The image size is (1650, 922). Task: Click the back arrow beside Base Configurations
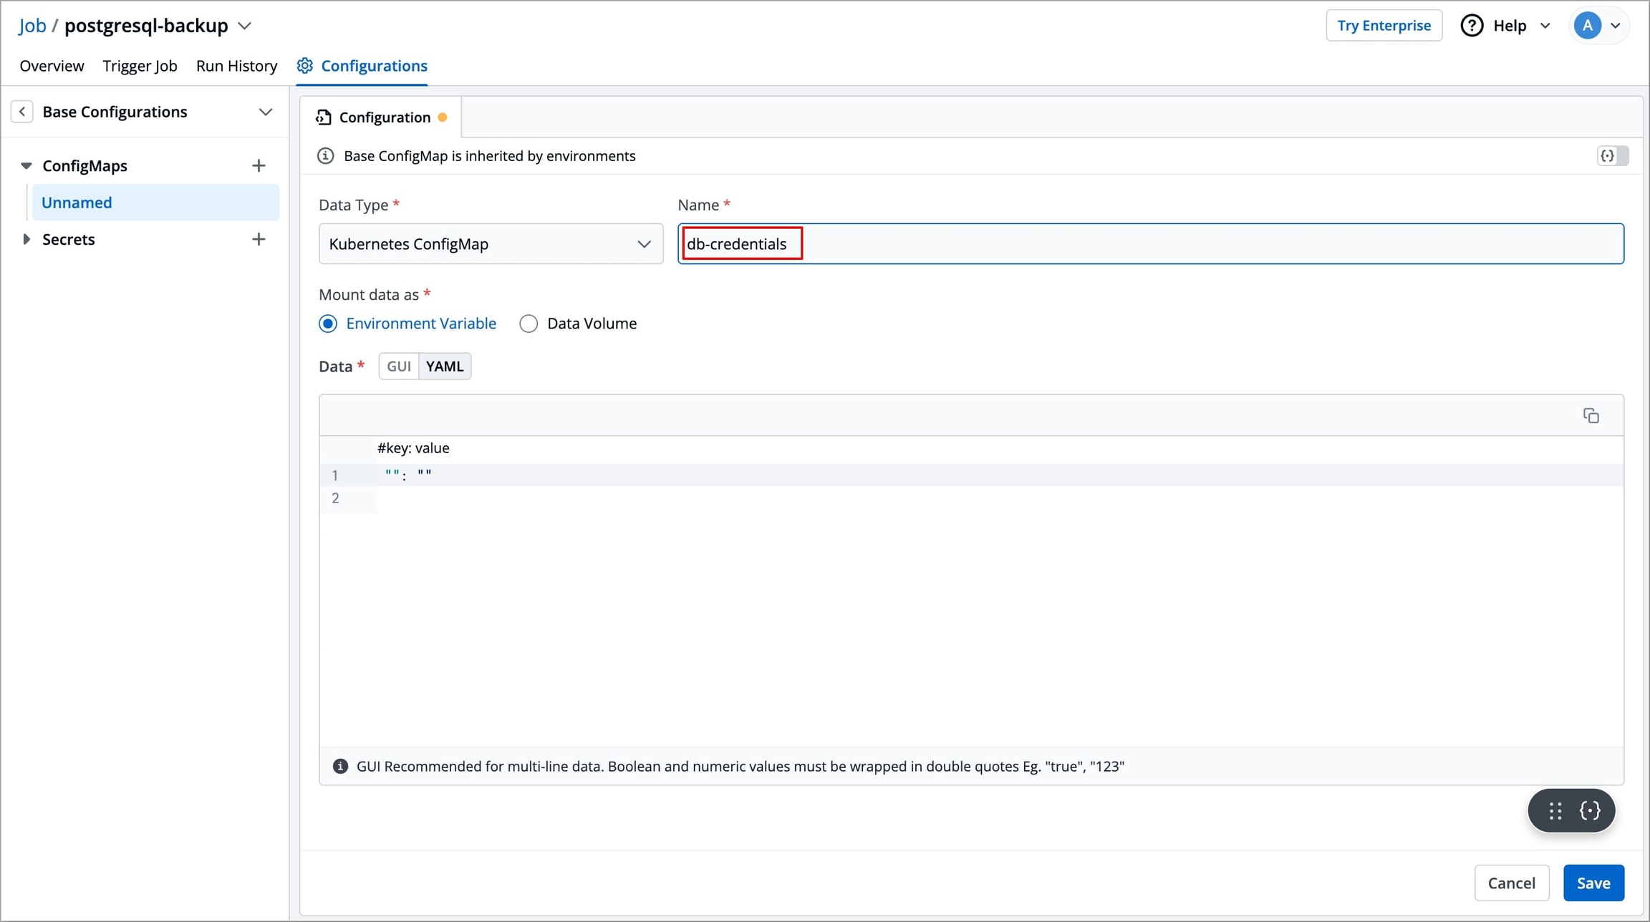pyautogui.click(x=22, y=112)
